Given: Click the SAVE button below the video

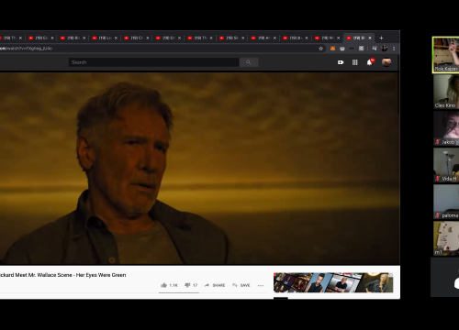Looking at the screenshot, I should point(241,285).
